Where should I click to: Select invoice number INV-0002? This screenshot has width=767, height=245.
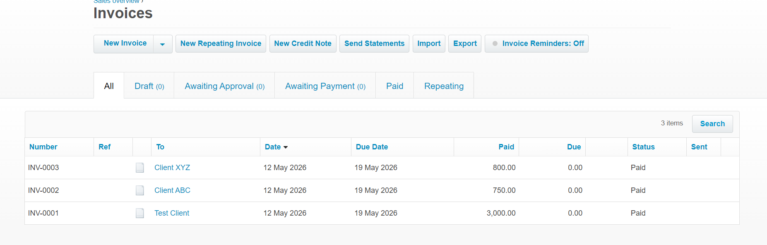point(43,190)
